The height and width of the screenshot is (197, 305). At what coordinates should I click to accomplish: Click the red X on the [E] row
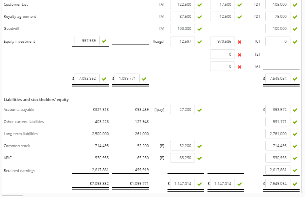coord(240,55)
